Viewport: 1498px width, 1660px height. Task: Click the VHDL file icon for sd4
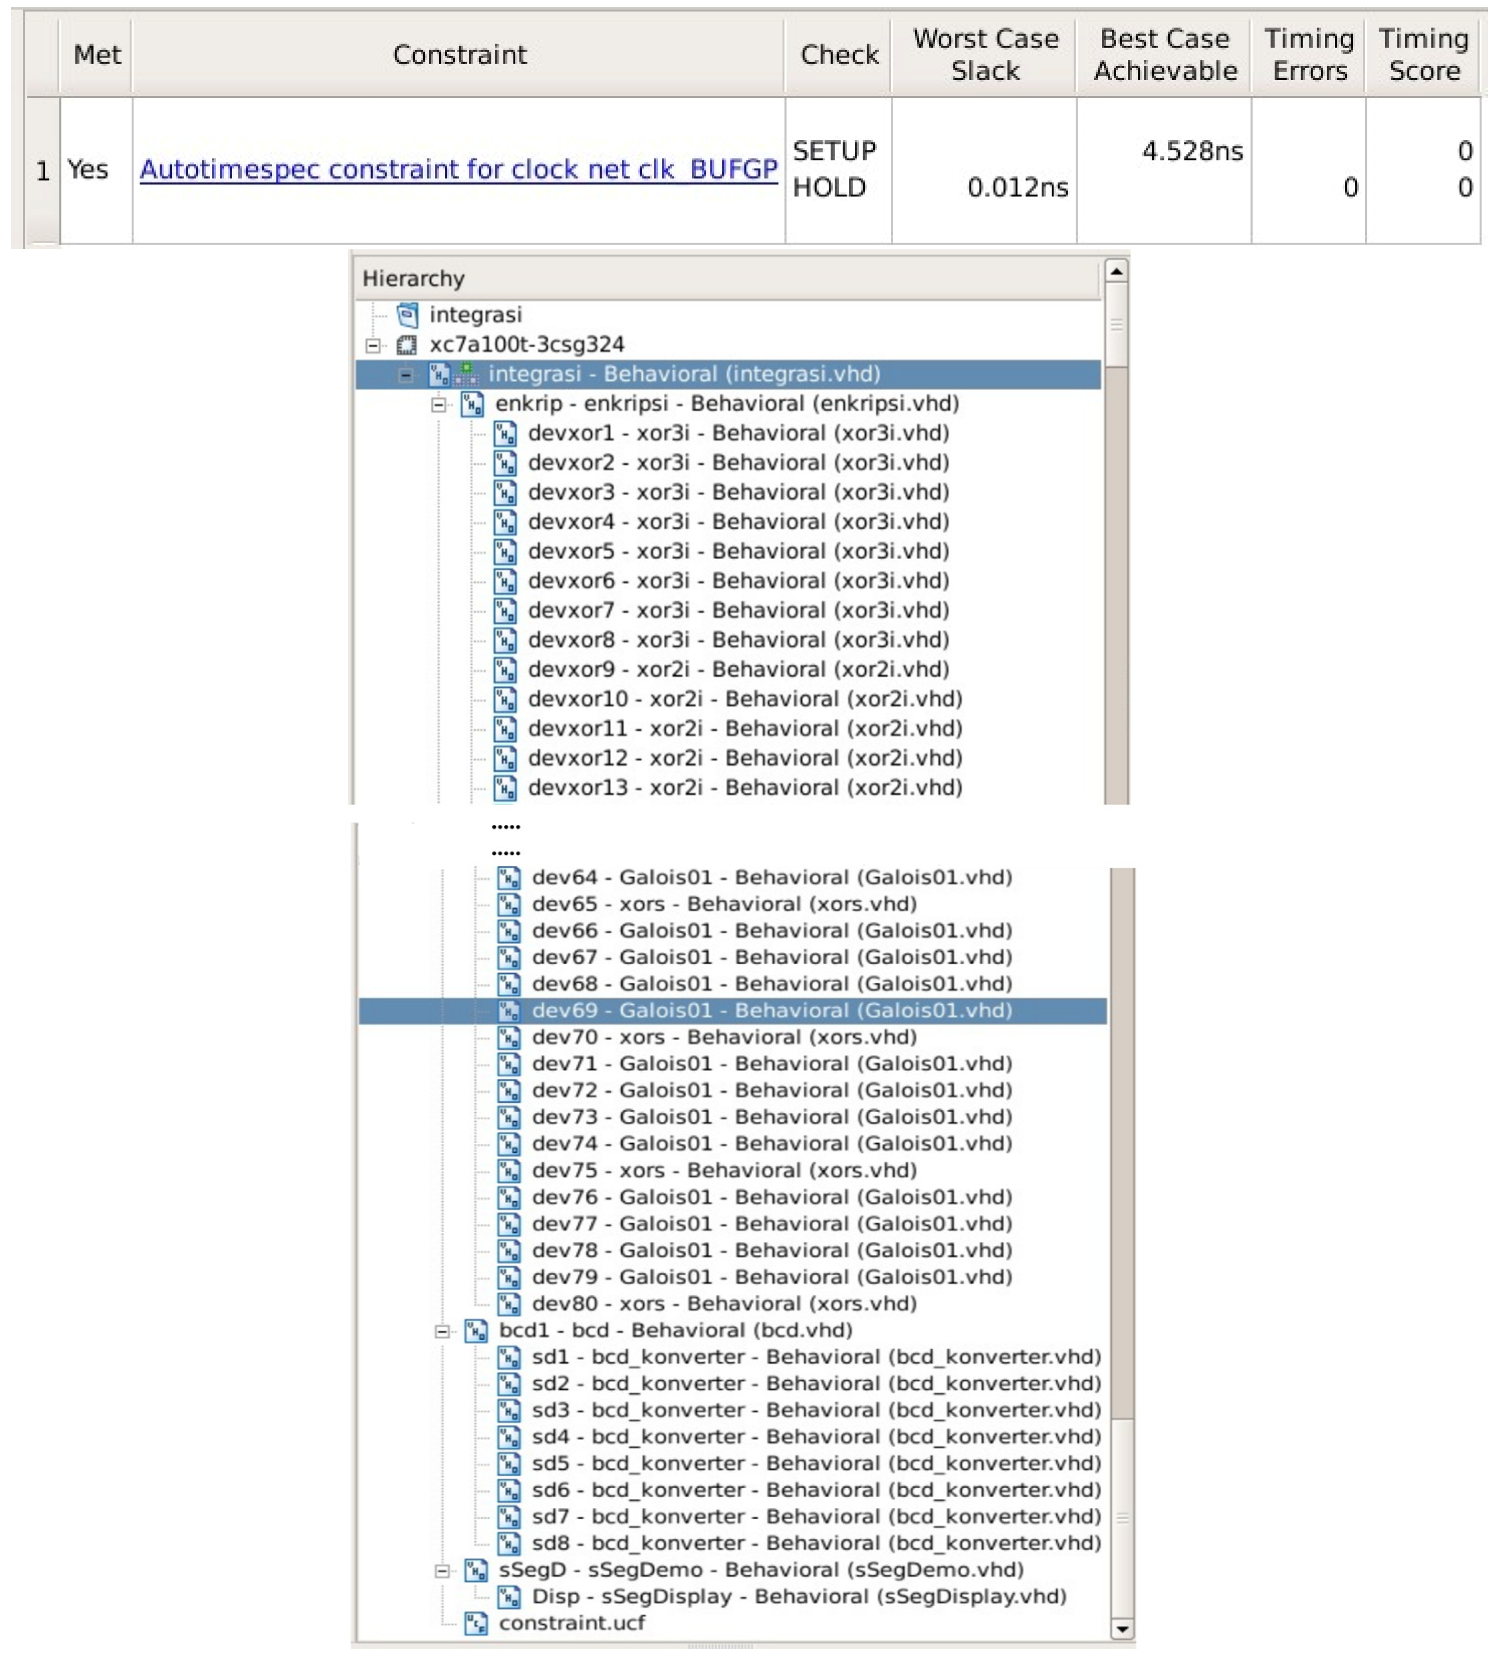point(509,1438)
